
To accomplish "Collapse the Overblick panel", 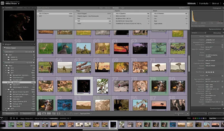I will 3,8.
